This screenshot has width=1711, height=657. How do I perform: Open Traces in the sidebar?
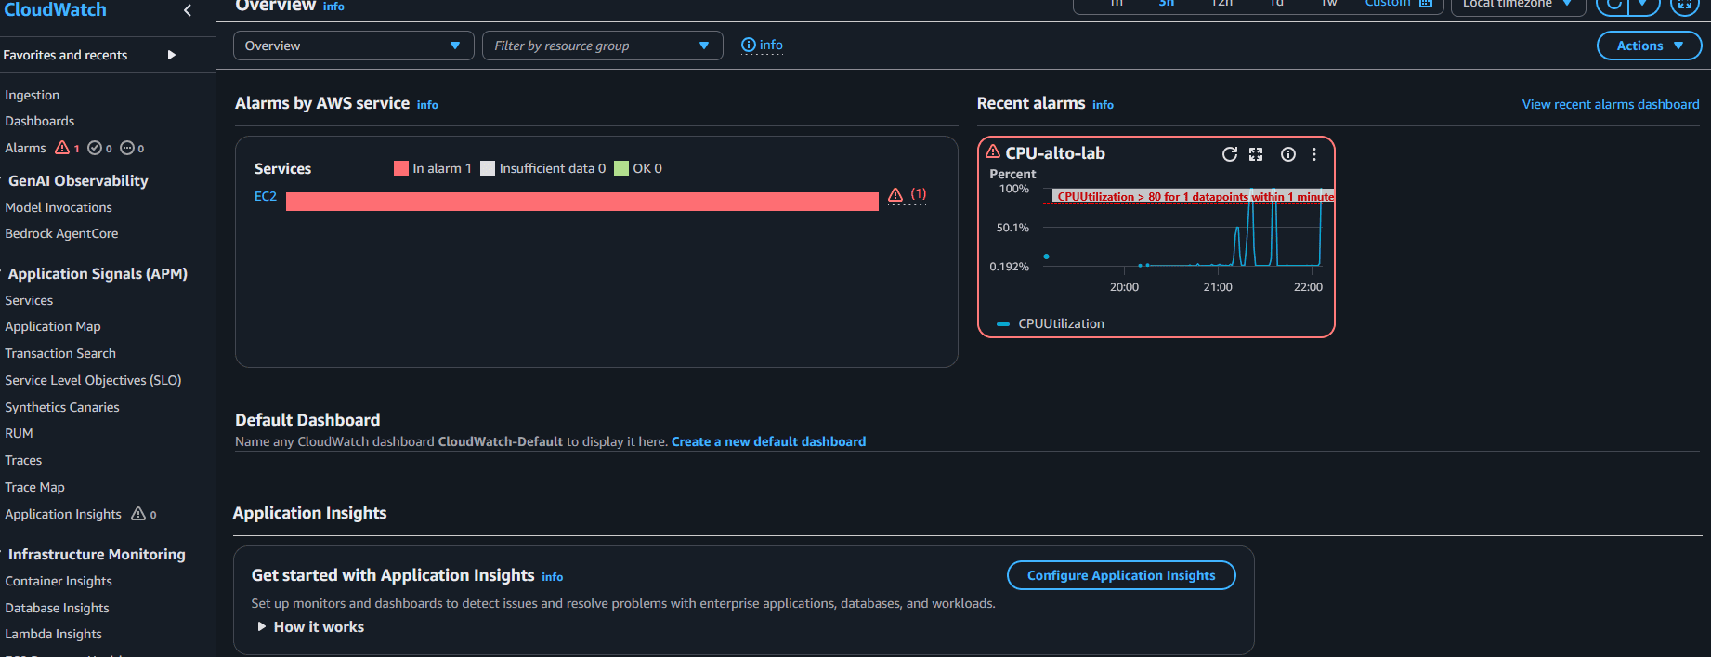point(23,460)
